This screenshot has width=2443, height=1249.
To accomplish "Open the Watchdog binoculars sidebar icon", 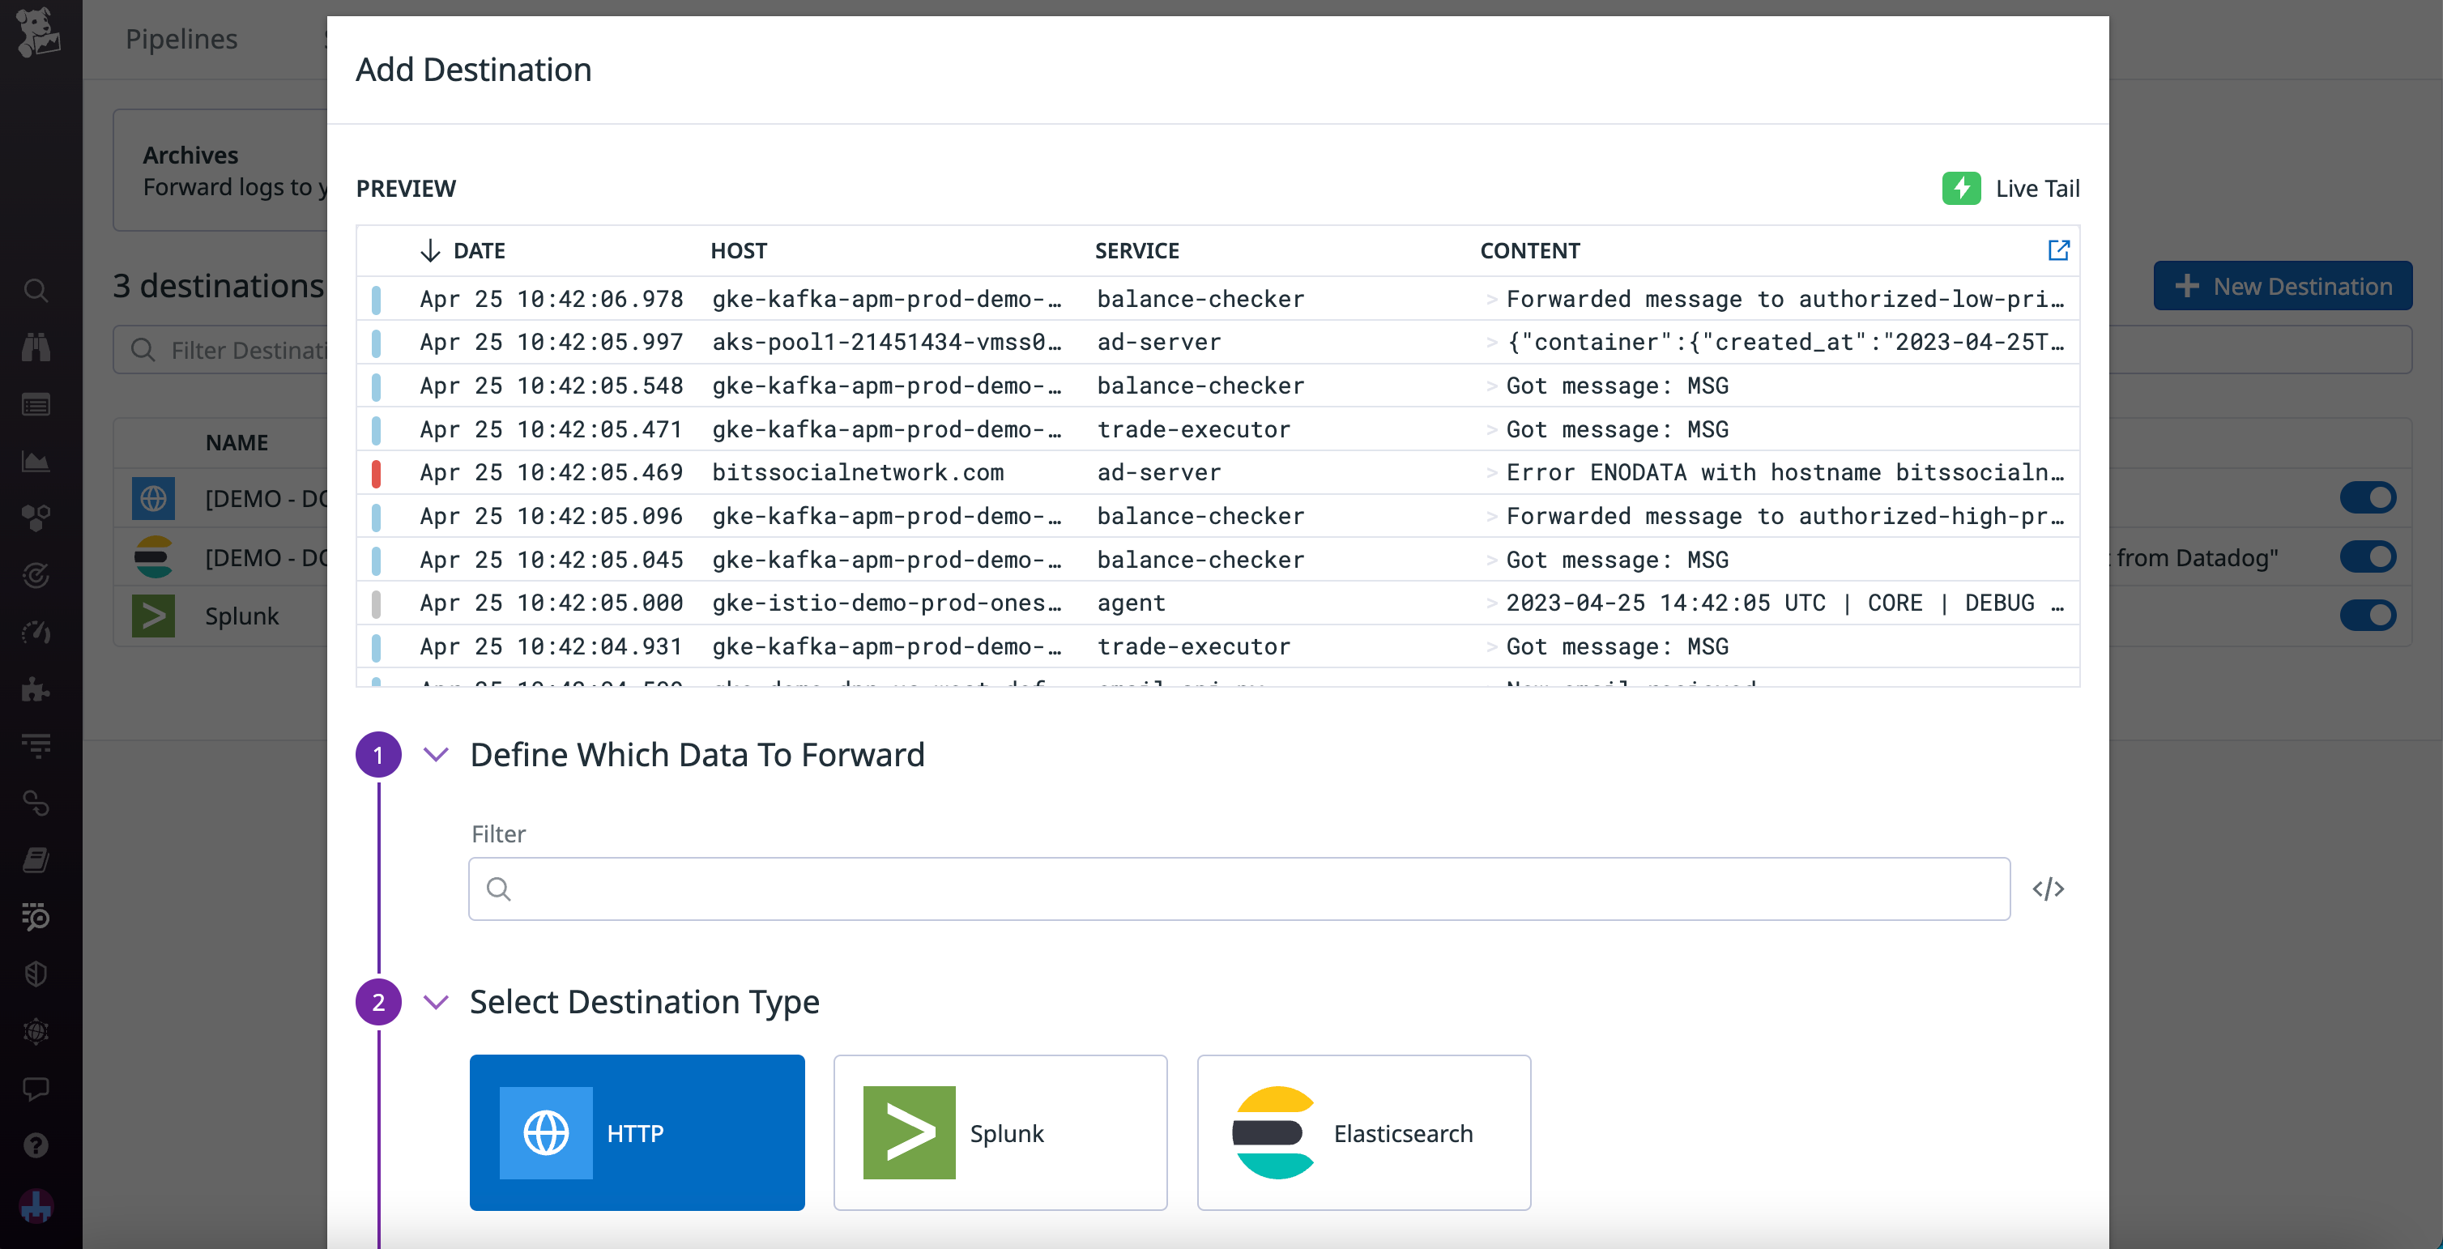I will click(36, 346).
